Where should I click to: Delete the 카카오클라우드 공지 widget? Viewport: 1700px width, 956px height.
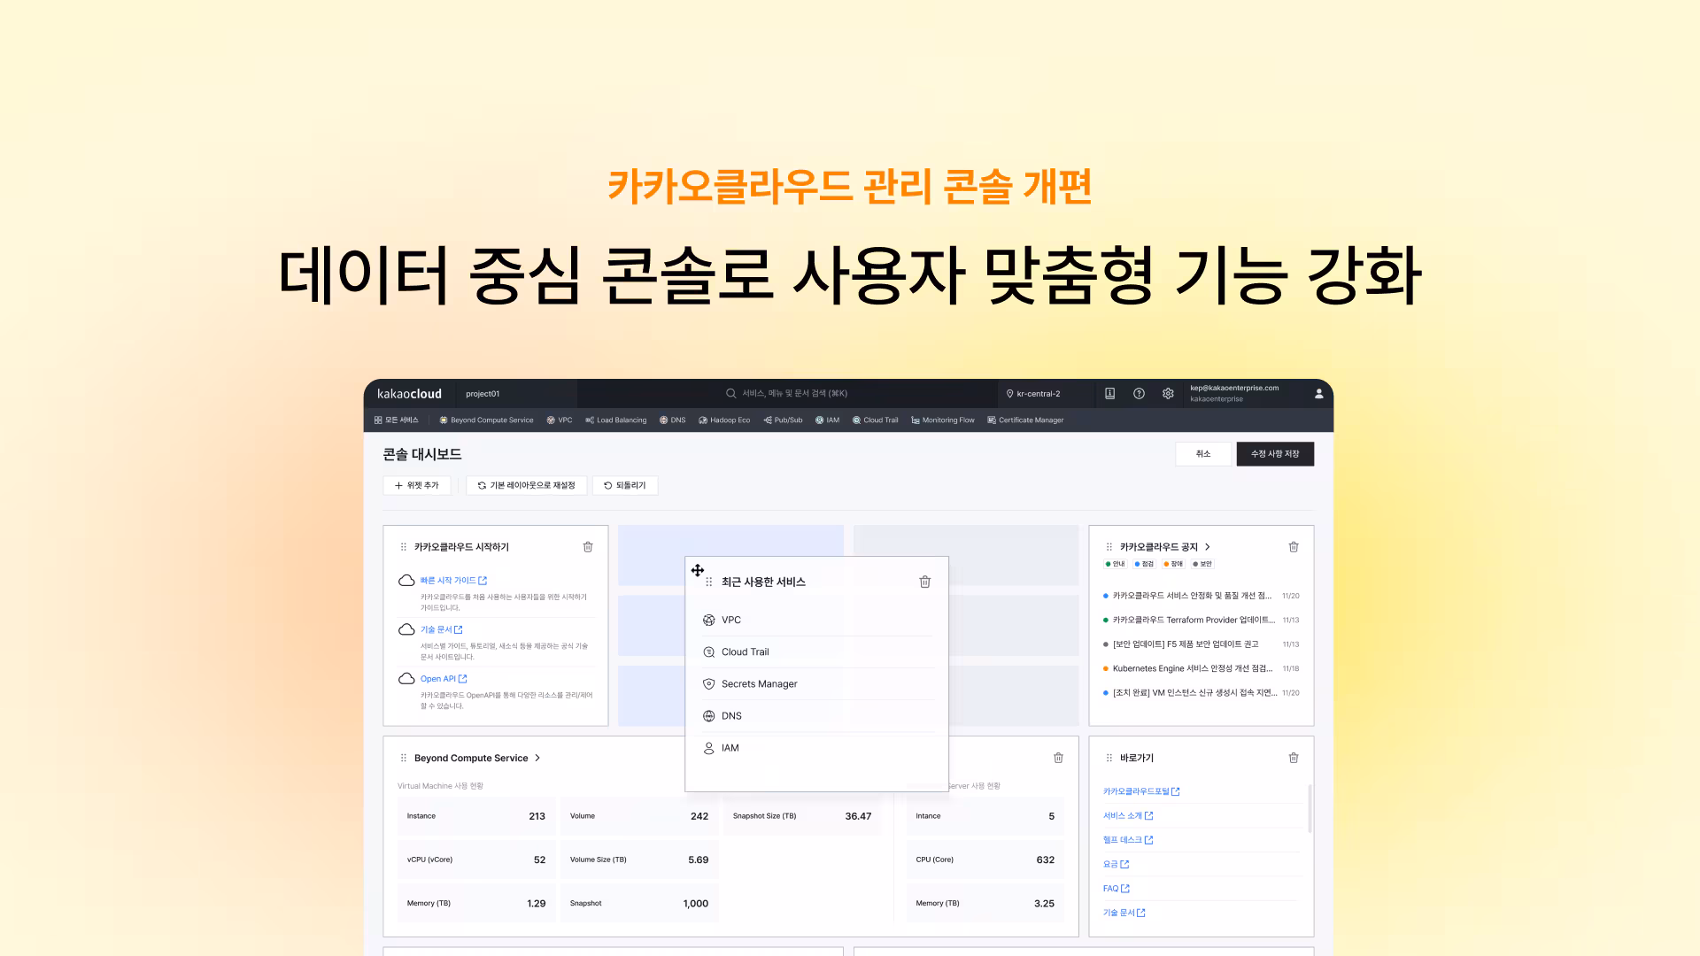1294,547
